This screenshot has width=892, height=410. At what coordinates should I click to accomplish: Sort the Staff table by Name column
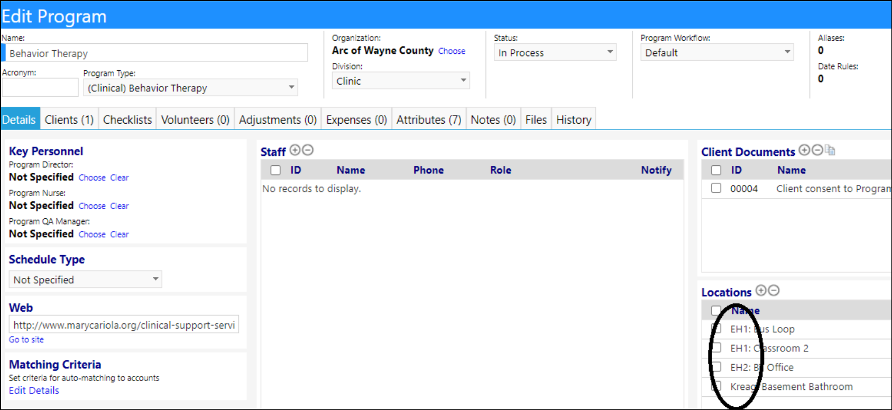tap(351, 170)
